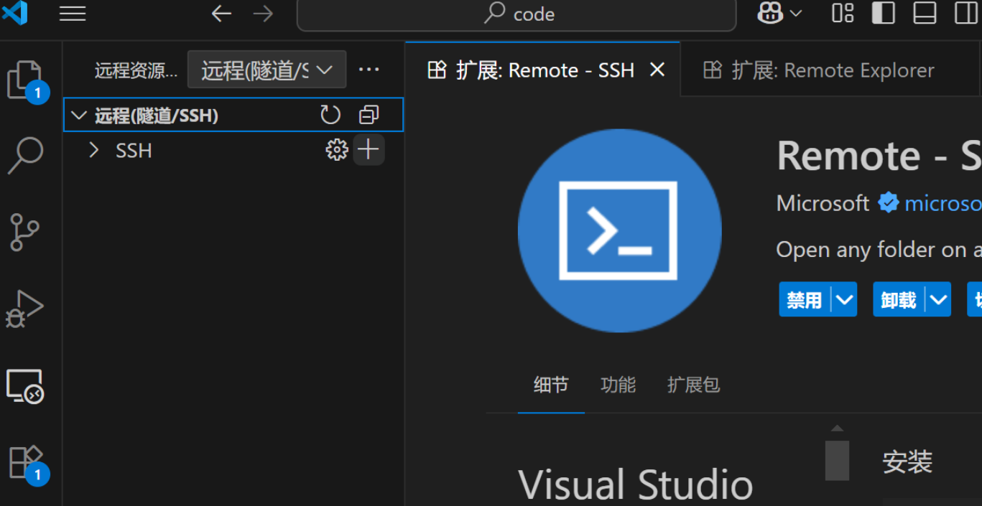Open the 禁用 dropdown arrow
This screenshot has height=506, width=982.
click(845, 299)
